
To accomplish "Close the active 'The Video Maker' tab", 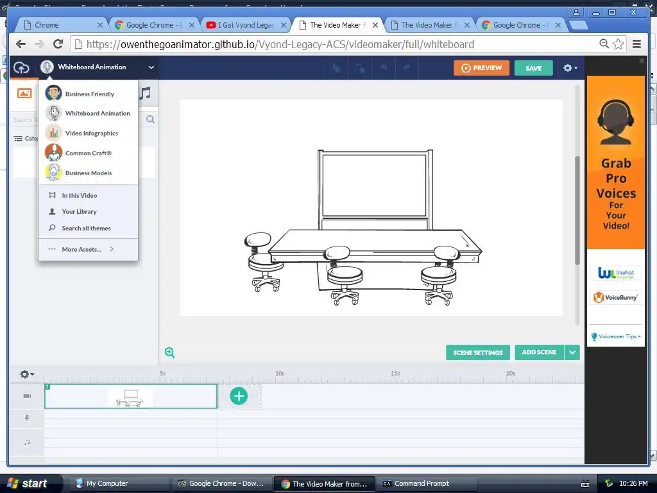I will pyautogui.click(x=375, y=25).
